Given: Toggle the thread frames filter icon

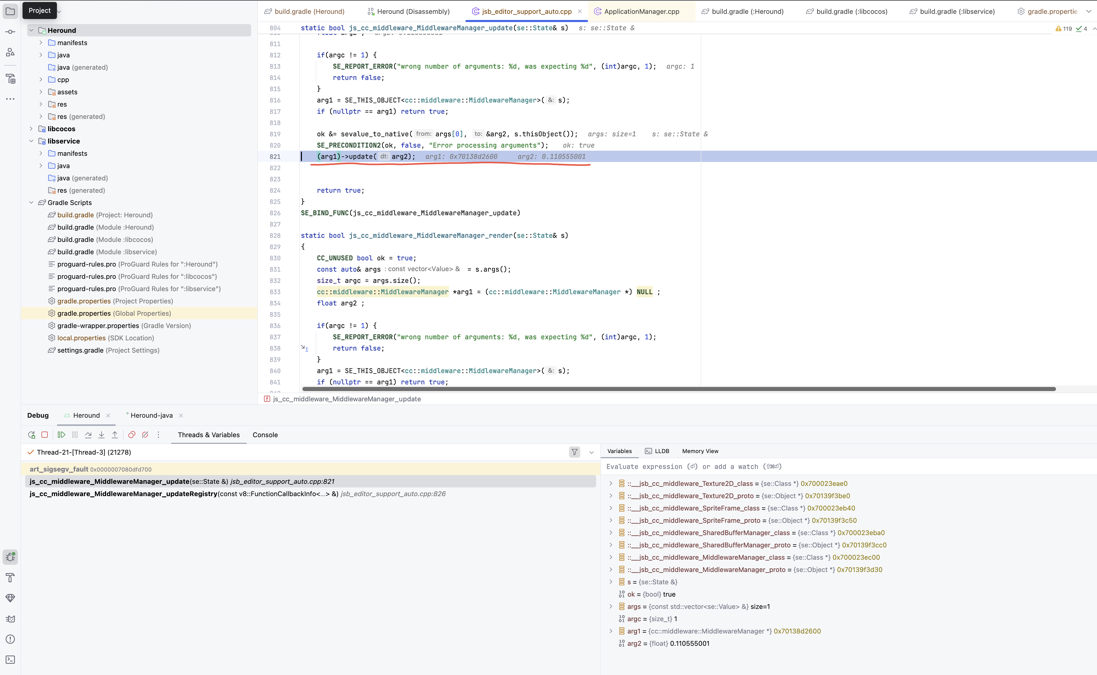Looking at the screenshot, I should (x=575, y=452).
